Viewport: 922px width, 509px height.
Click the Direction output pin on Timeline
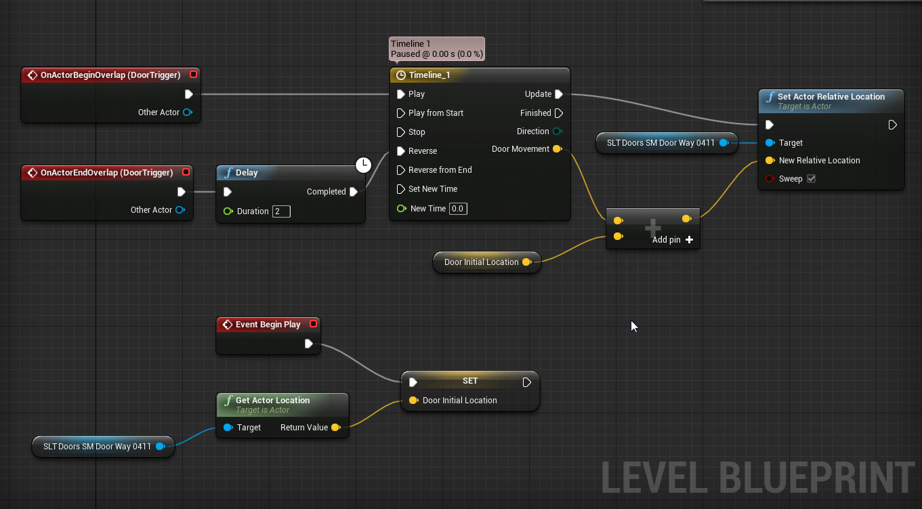[x=557, y=131]
